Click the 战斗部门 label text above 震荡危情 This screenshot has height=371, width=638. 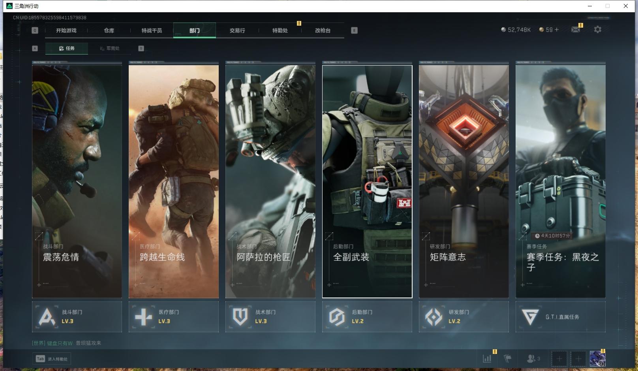coord(53,246)
